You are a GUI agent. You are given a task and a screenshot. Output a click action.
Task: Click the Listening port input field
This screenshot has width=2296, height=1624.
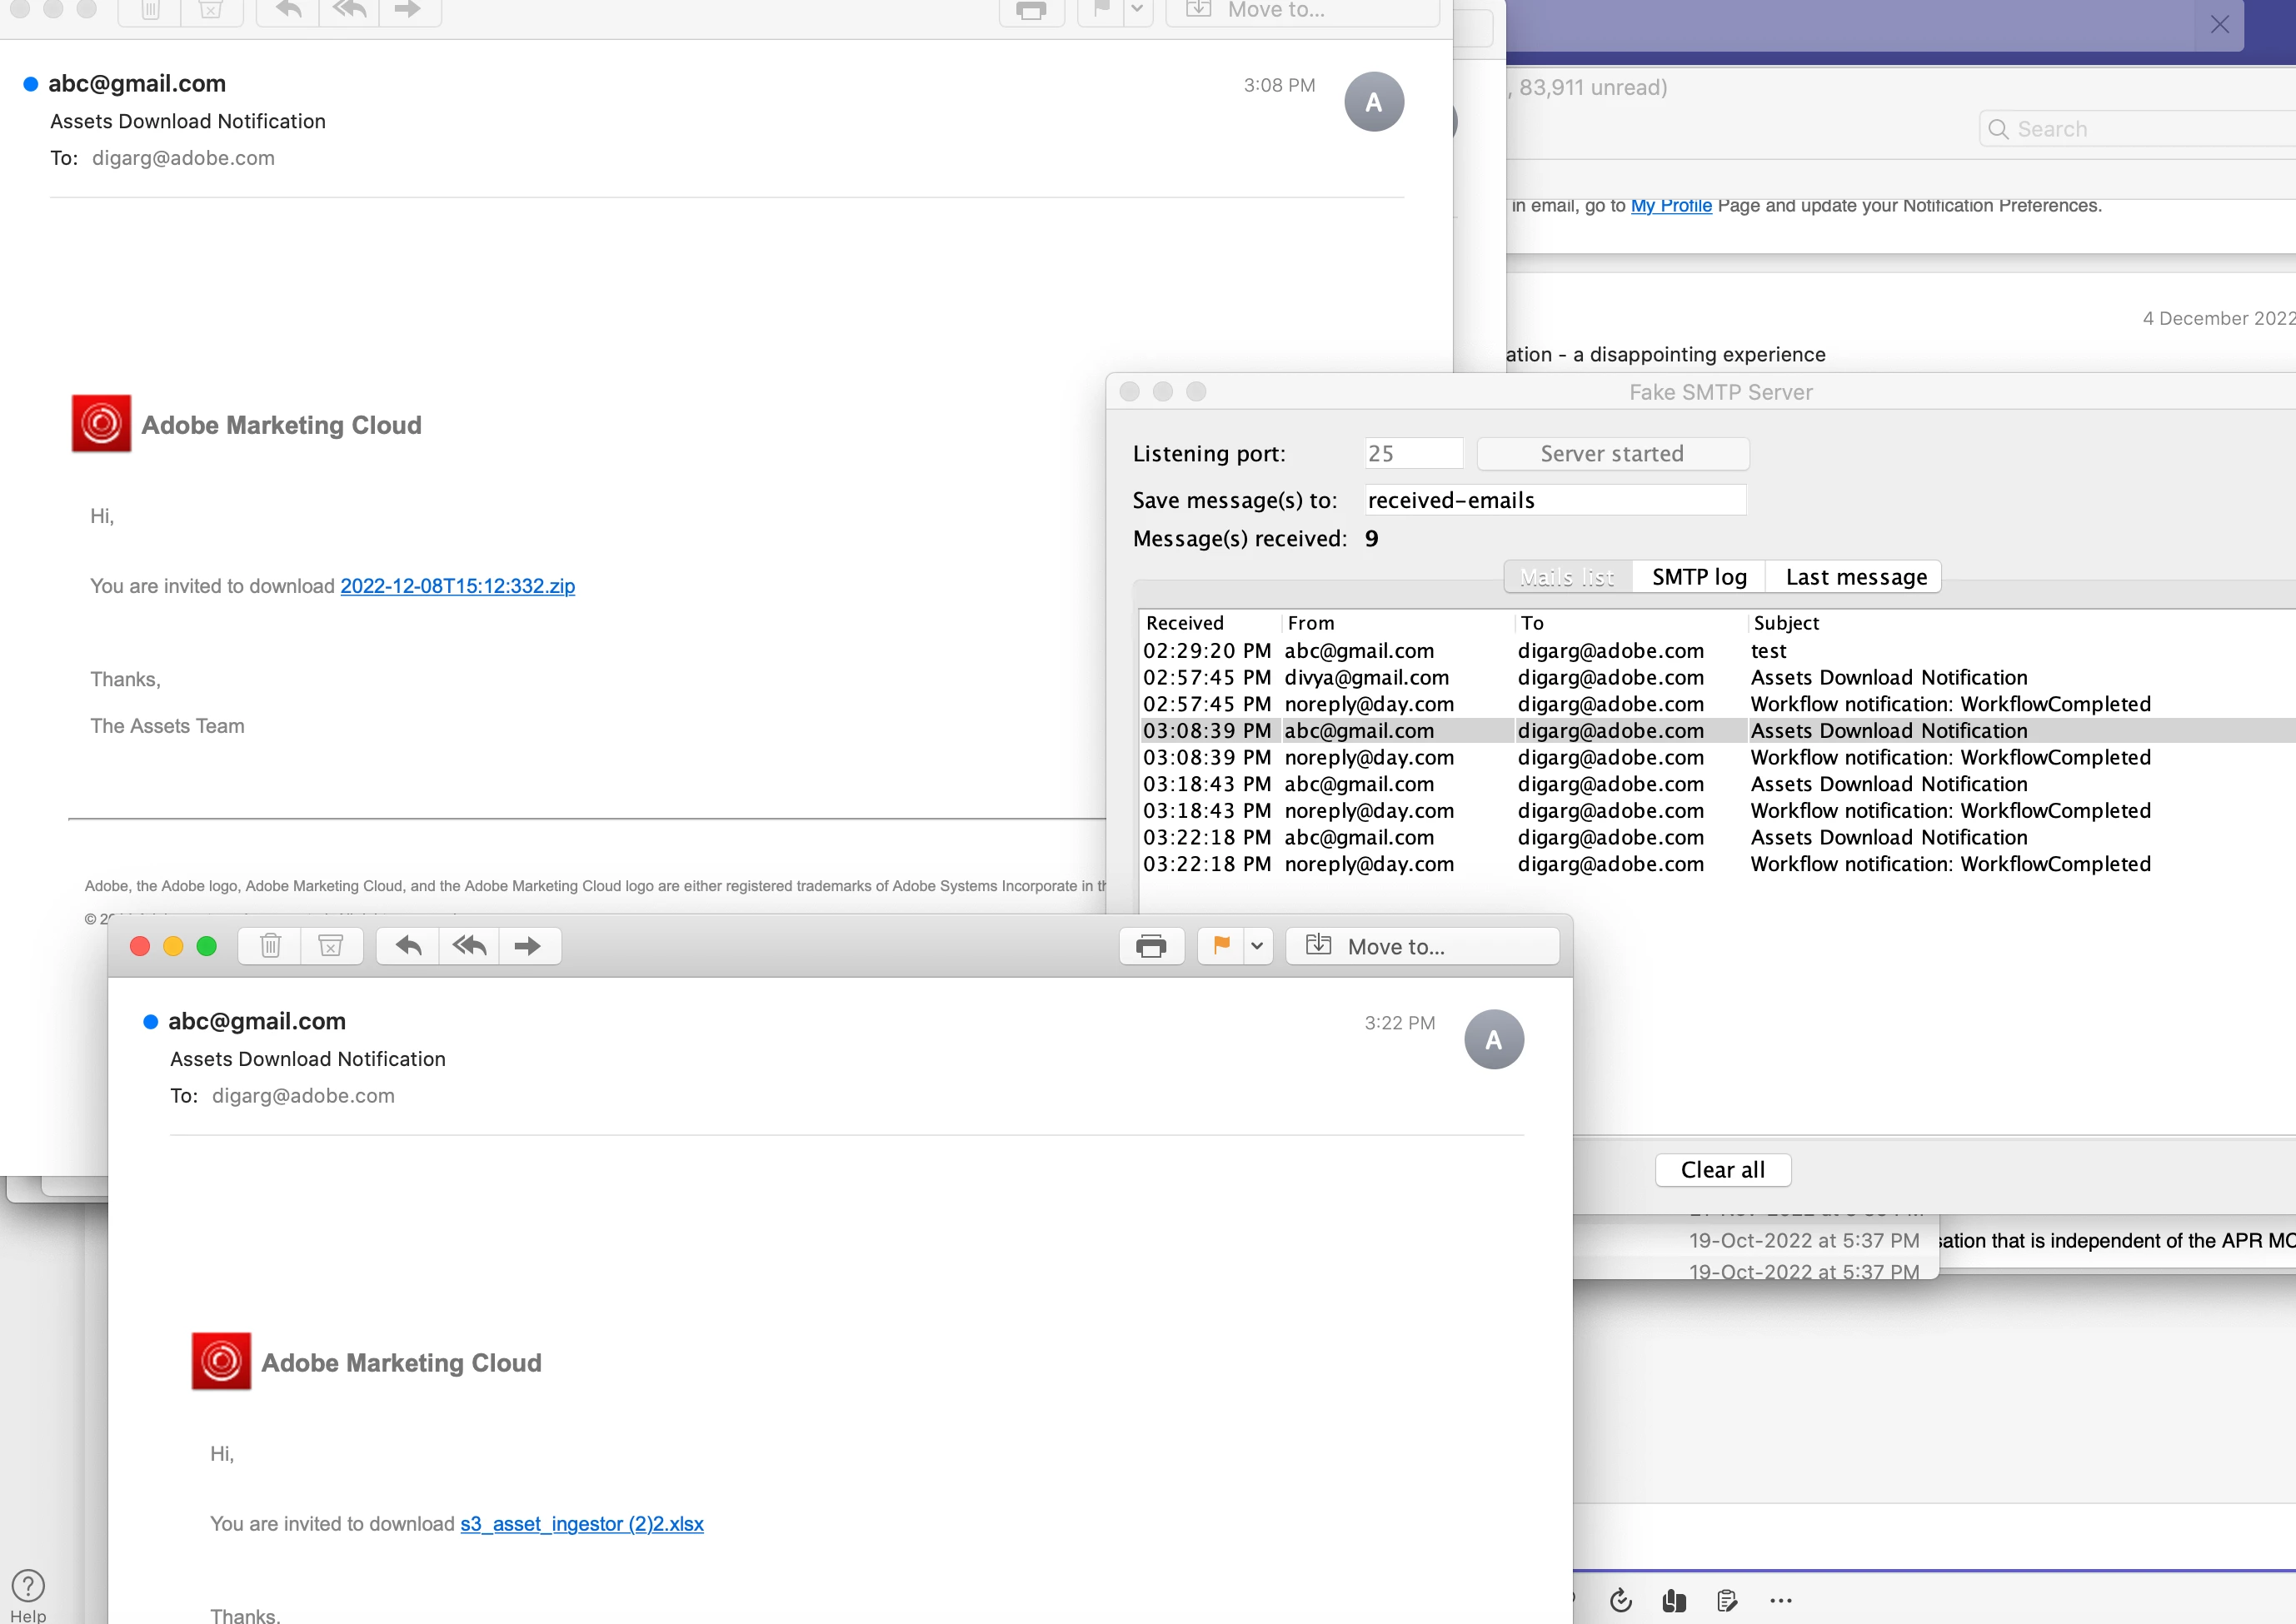point(1413,454)
